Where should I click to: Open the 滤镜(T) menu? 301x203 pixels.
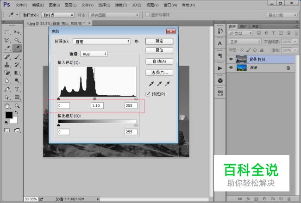(121, 5)
